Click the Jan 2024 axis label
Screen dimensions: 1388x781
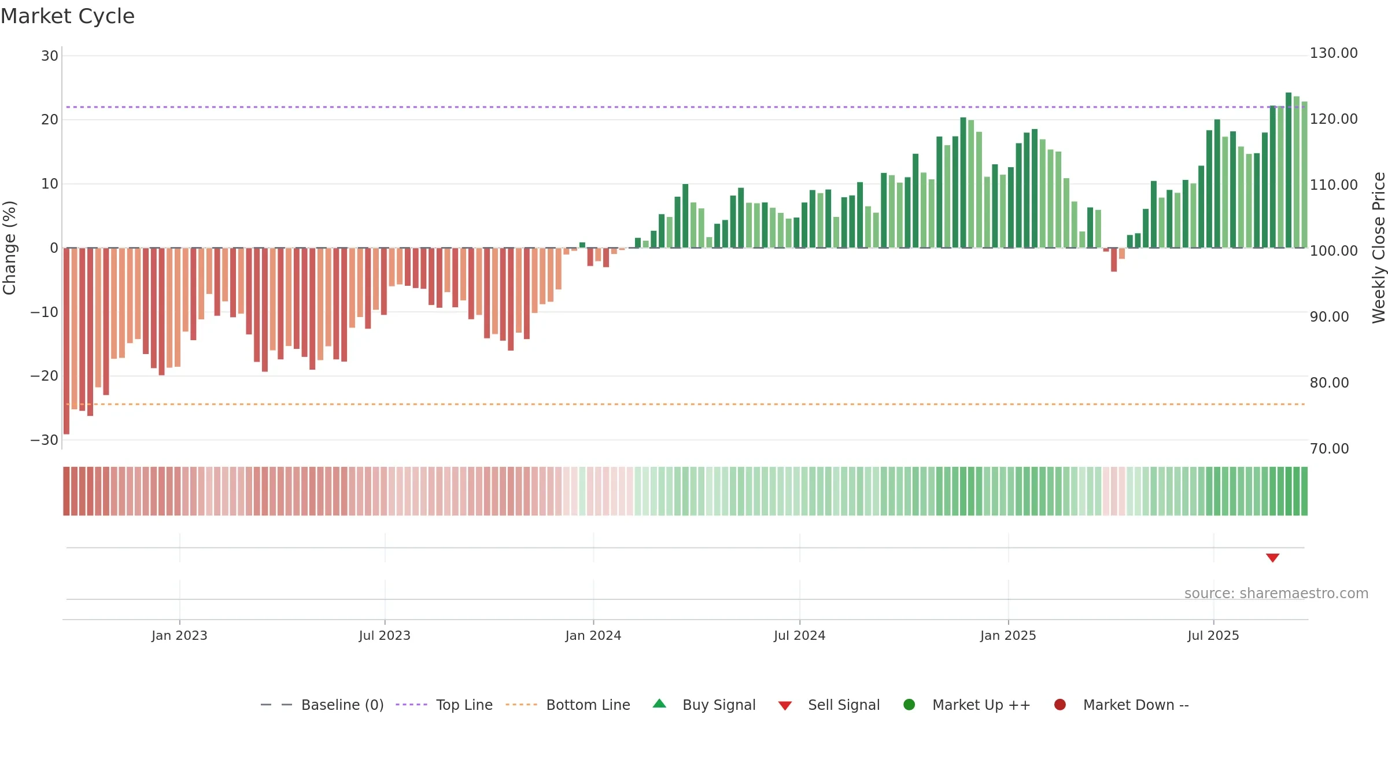tap(593, 635)
